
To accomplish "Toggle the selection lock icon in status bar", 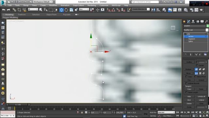I will (82, 112).
